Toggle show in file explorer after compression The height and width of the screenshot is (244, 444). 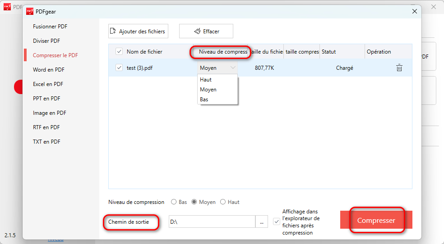[x=276, y=221]
